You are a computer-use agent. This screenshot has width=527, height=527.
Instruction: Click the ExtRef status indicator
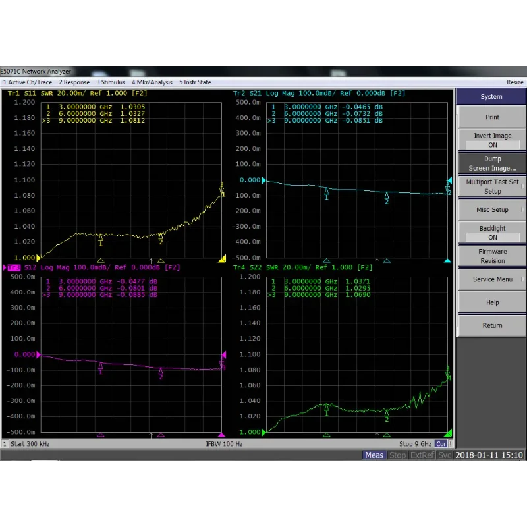click(x=422, y=455)
